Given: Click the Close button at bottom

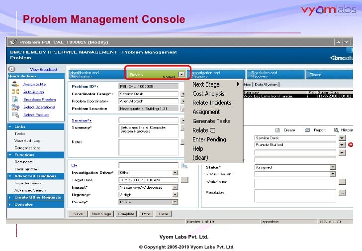Looking at the screenshot, I should tap(164, 214).
